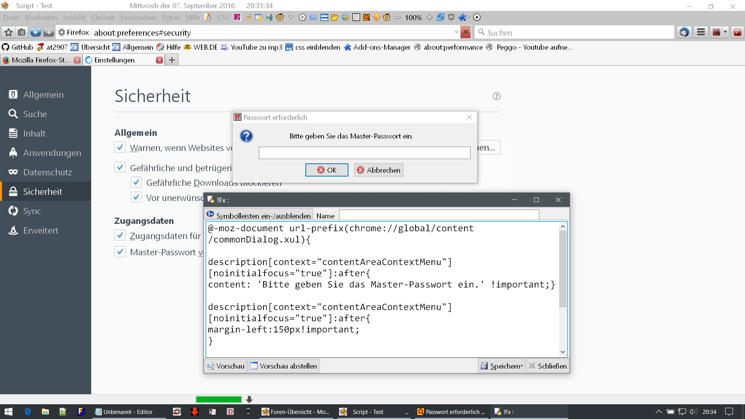Screen dimensions: 745x419
Task: Click the Vorschau button
Action: (x=225, y=366)
